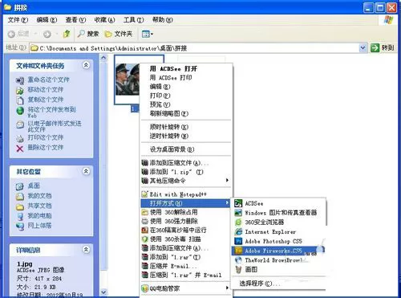Click 选择程序(C)... in submenu
401x298 pixels.
click(x=278, y=283)
